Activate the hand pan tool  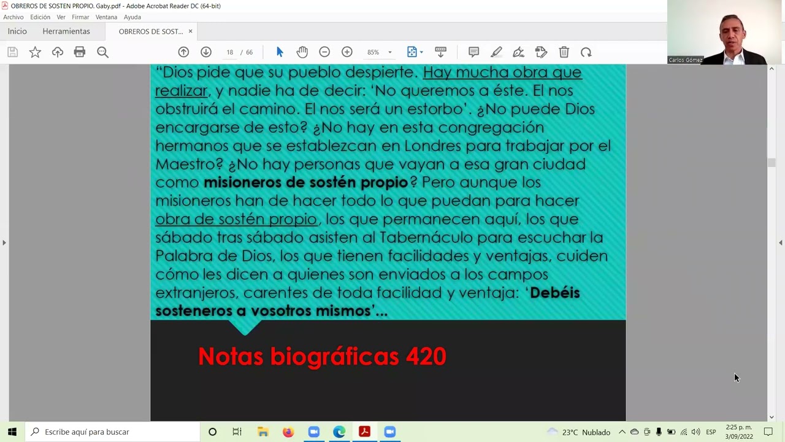302,52
